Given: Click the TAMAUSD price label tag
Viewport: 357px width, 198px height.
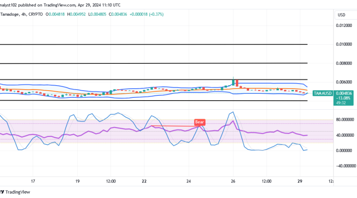Looking at the screenshot, I should coord(322,93).
